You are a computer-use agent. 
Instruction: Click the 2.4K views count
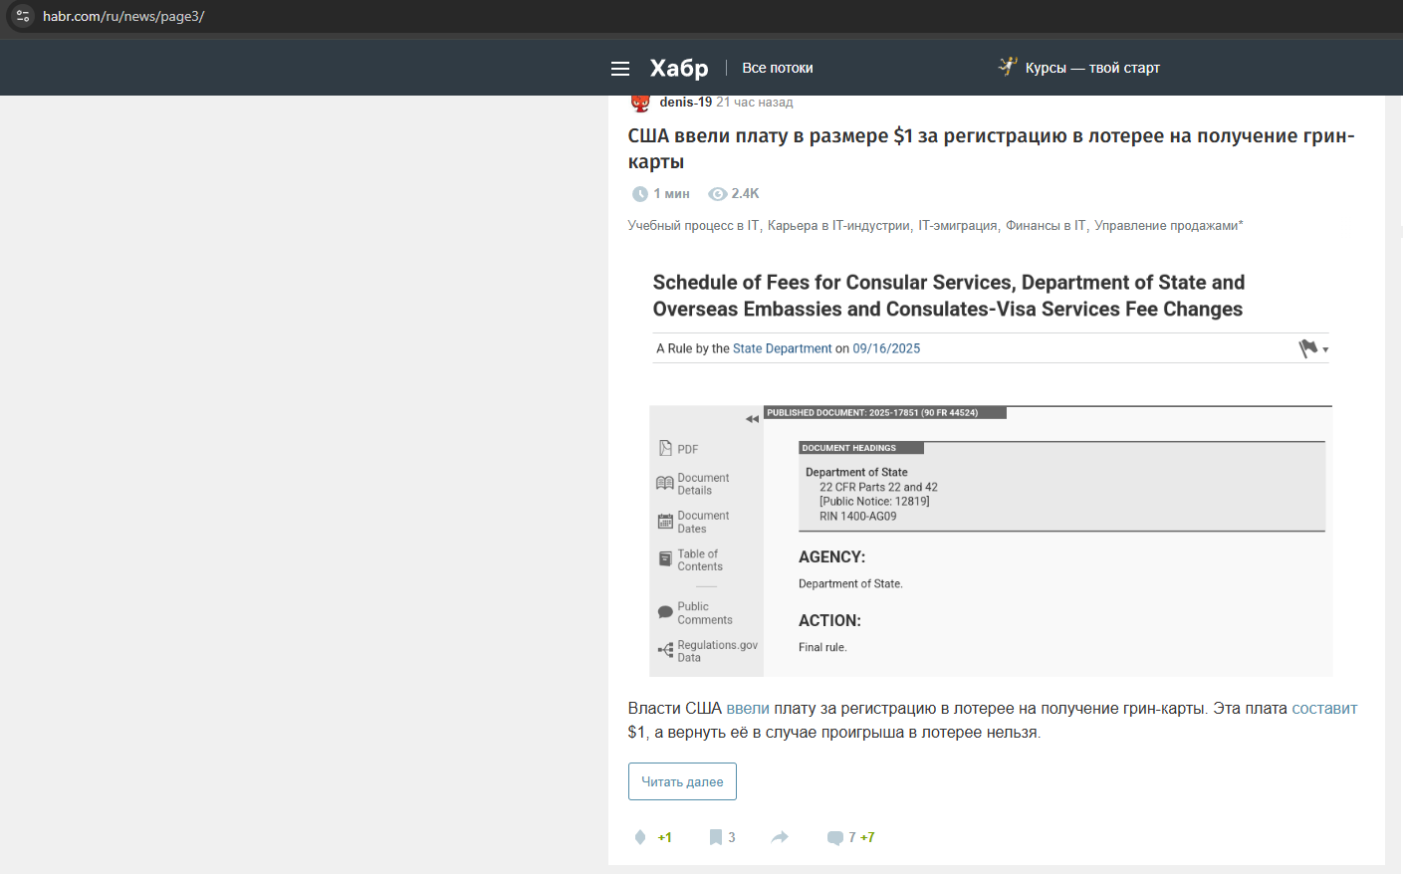point(745,194)
